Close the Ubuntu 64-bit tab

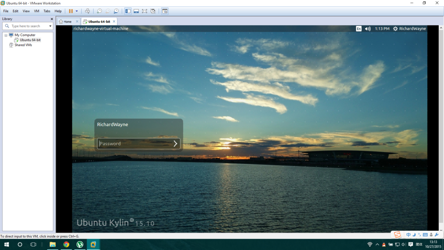tap(114, 21)
